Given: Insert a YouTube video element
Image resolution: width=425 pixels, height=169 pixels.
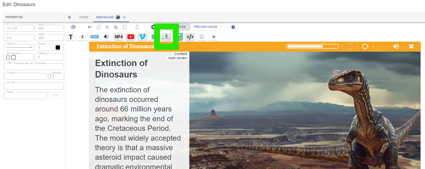Looking at the screenshot, I should coord(131,37).
